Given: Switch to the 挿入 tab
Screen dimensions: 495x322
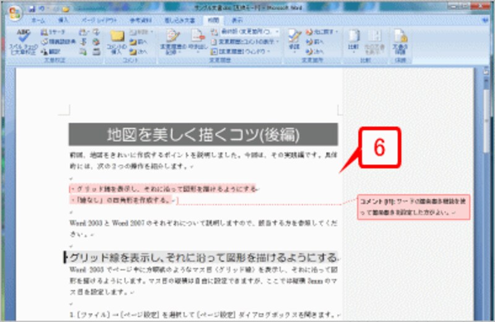Looking at the screenshot, I should click(x=63, y=20).
